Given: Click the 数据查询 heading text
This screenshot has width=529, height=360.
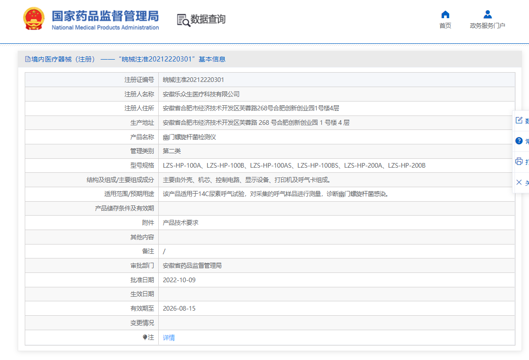Looking at the screenshot, I should pyautogui.click(x=208, y=19).
